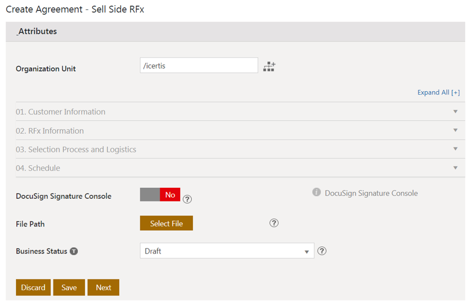Click the Organization Unit input field
469x301 pixels.
[x=199, y=65]
